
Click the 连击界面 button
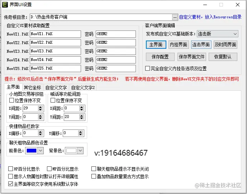(201, 45)
